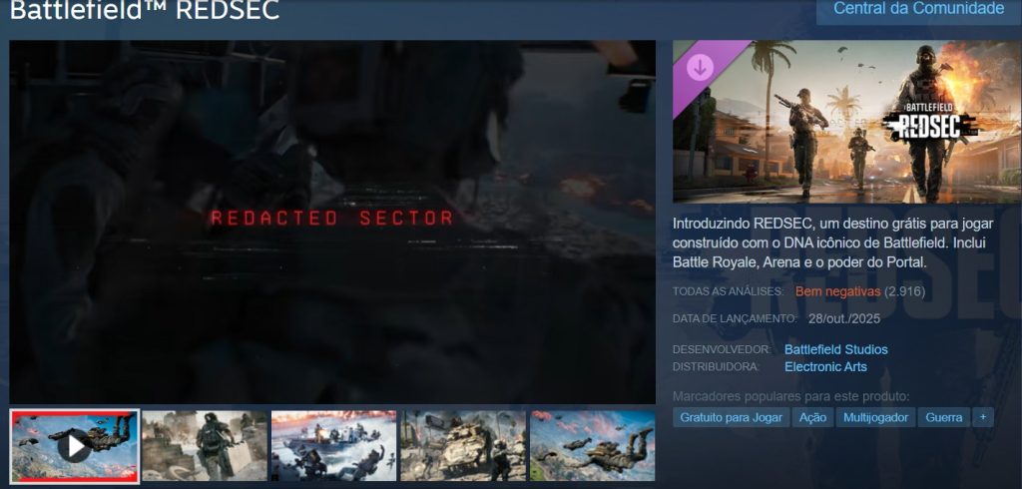Expand more tags with the plus button
Viewport: 1022px width, 489px height.
[x=983, y=417]
